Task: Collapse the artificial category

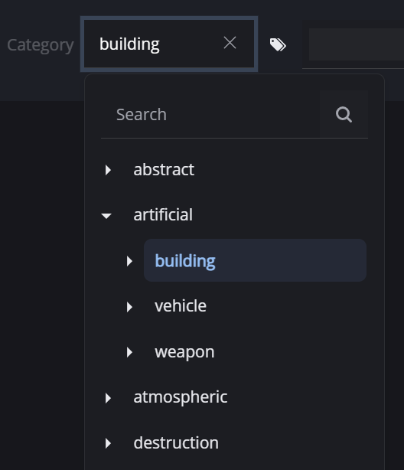Action: tap(106, 216)
